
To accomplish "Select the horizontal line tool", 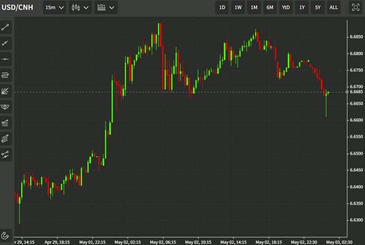I will coord(5,59).
